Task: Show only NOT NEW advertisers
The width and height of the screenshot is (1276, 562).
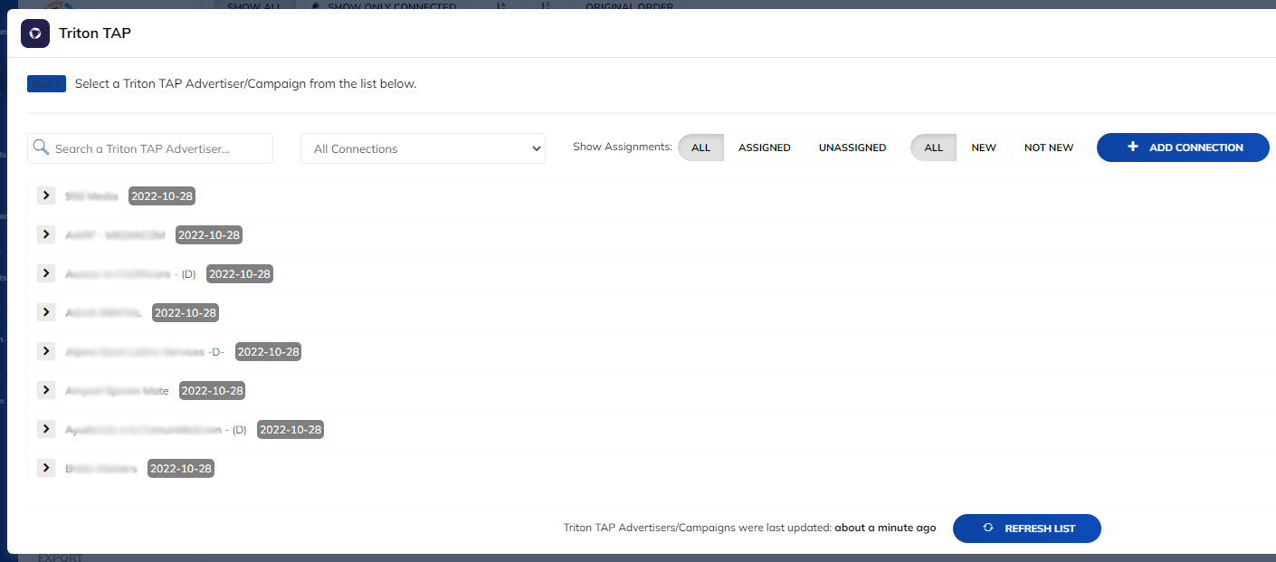Action: point(1049,148)
